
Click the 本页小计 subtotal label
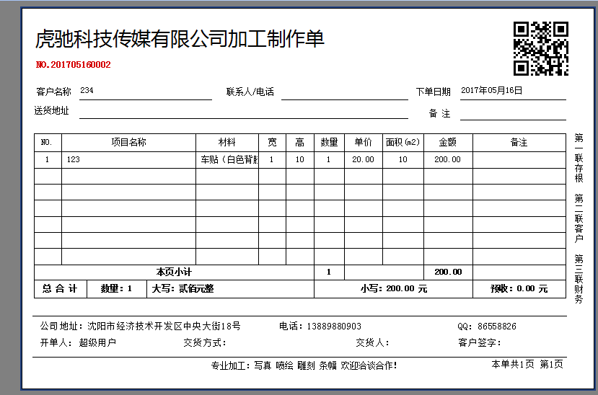(x=174, y=272)
